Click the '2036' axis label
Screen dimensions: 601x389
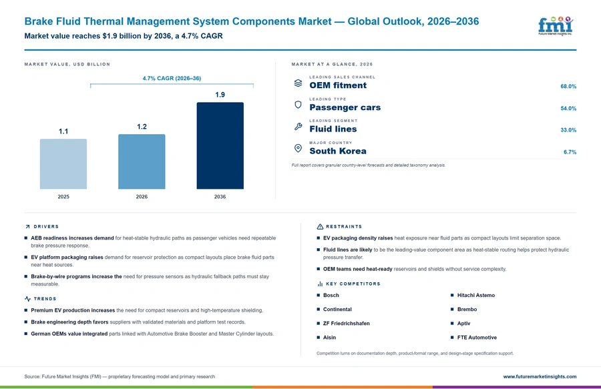[220, 197]
